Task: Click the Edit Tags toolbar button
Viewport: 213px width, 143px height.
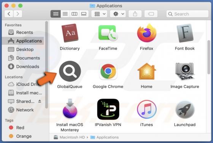Action: (x=151, y=14)
